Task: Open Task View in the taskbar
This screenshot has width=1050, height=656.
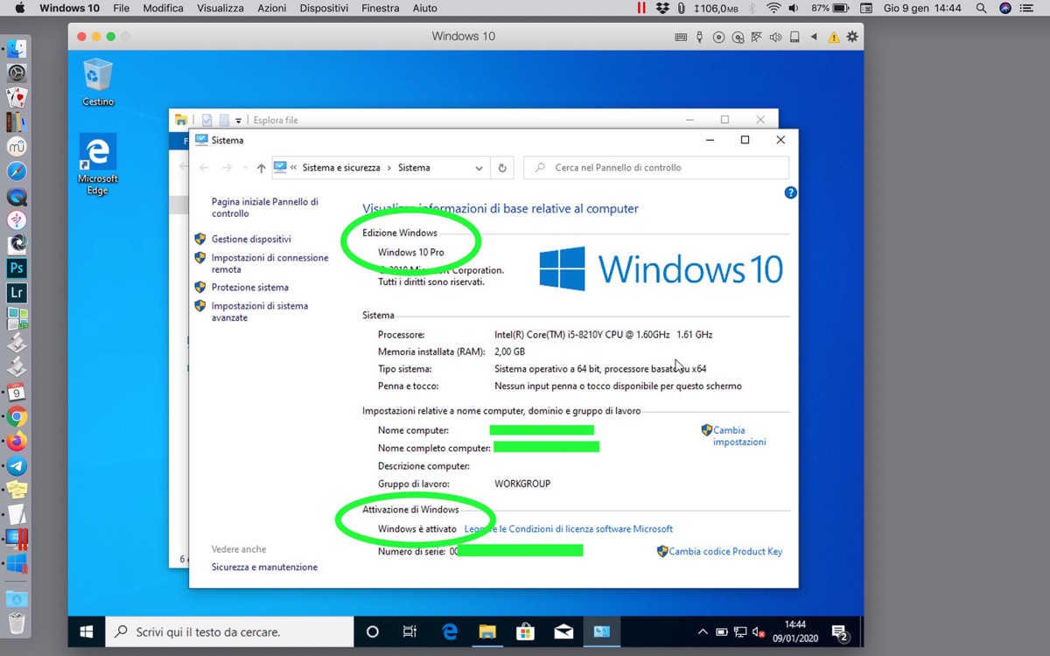Action: [x=409, y=632]
